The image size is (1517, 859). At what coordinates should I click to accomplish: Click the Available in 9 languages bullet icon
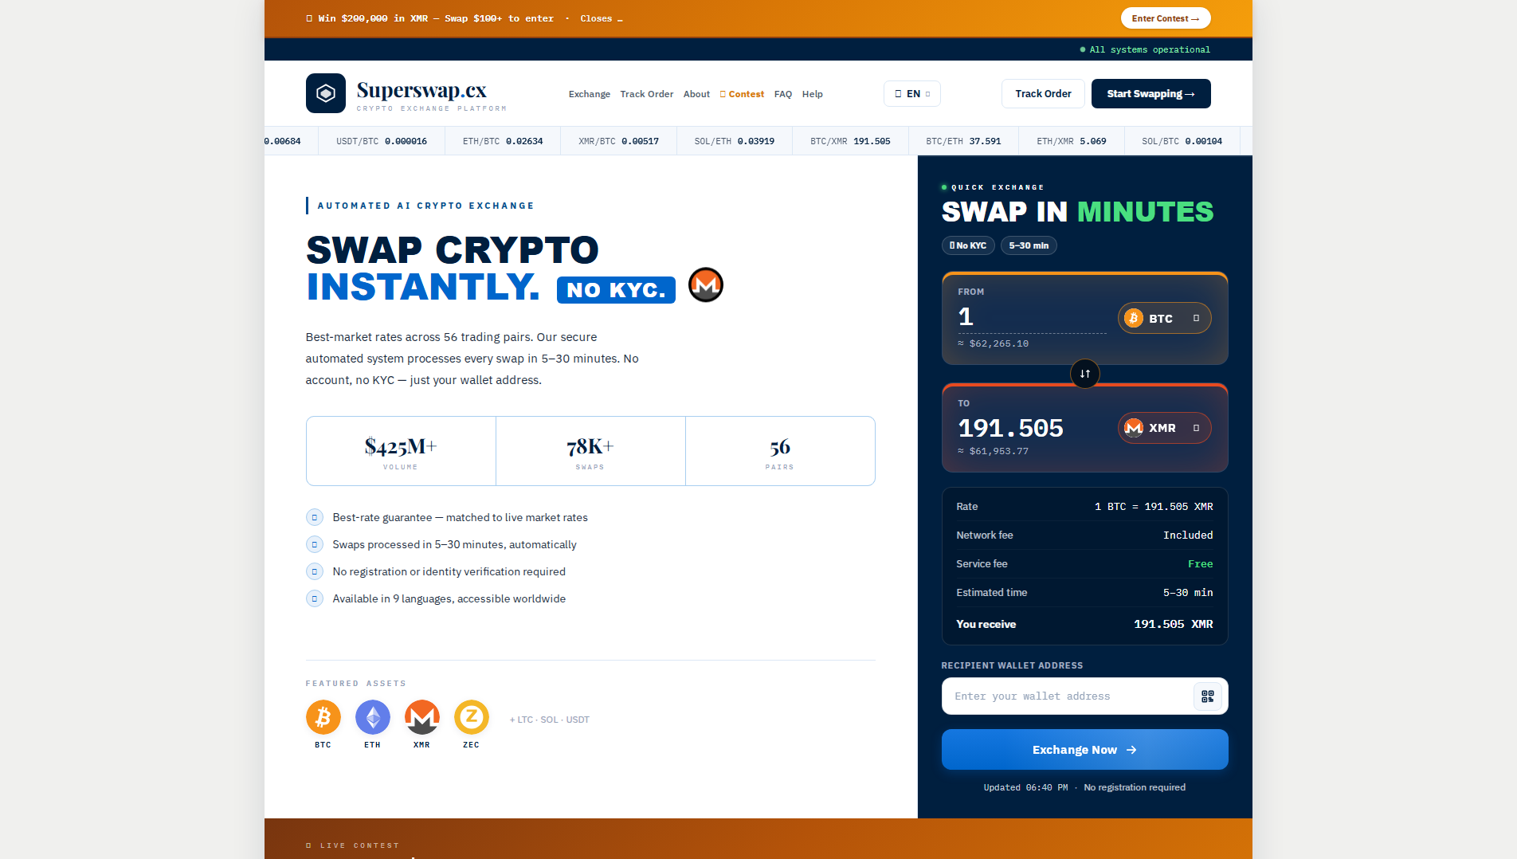point(315,598)
